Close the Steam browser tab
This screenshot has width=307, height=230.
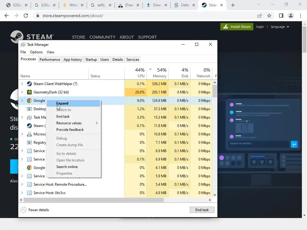pos(222,5)
